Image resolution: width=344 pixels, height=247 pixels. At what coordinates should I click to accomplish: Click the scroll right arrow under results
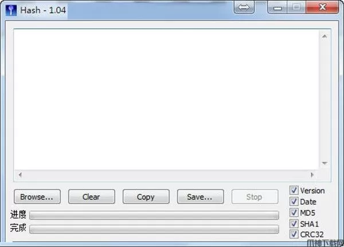coord(312,174)
